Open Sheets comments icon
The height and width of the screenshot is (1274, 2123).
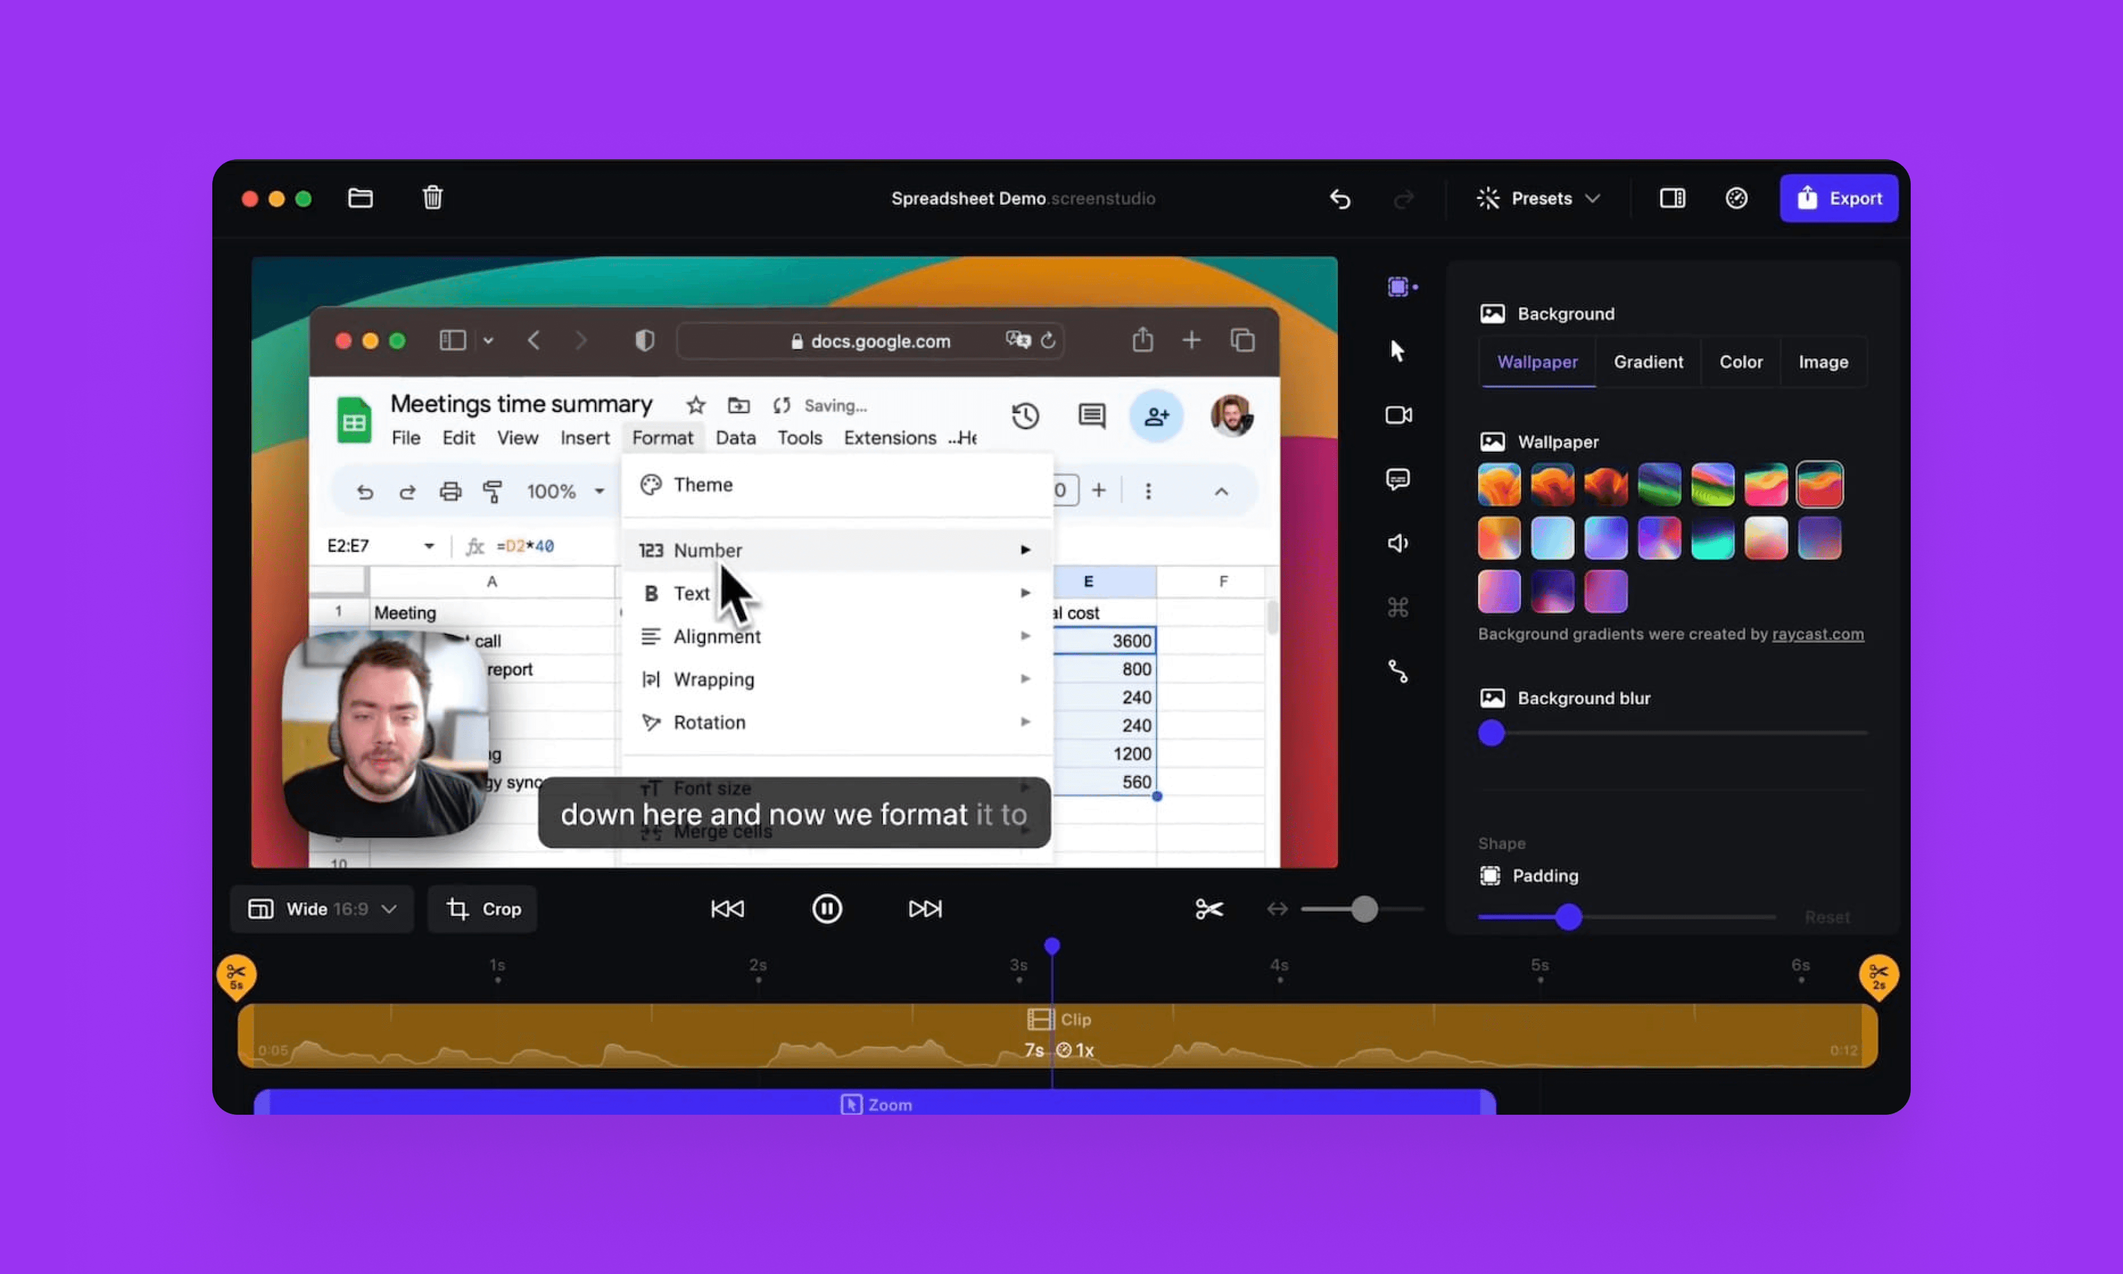coord(1092,416)
